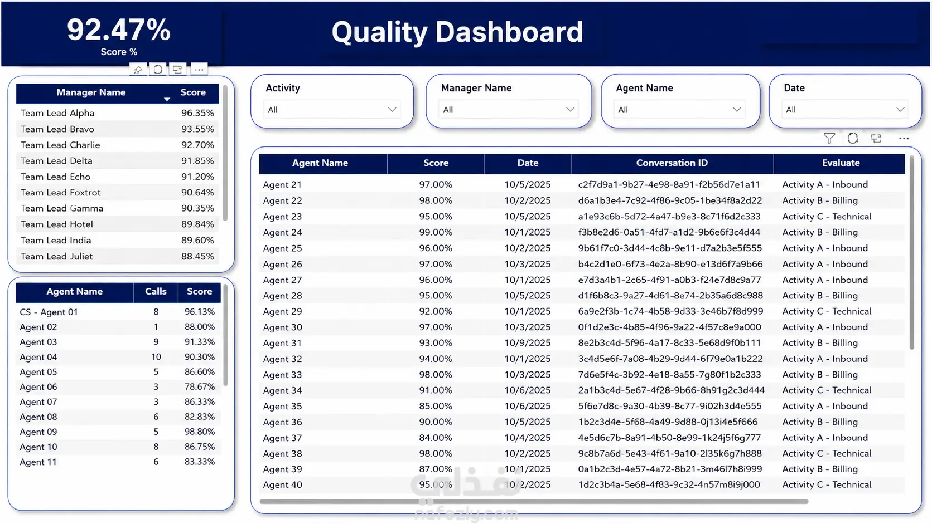Expand the Activity filter dropdown
This screenshot has width=932, height=524.
(x=332, y=110)
